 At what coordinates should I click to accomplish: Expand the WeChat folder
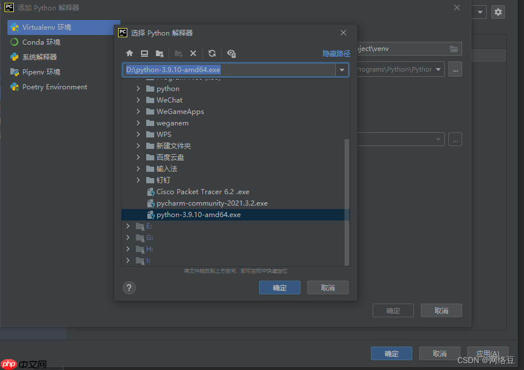click(x=138, y=100)
